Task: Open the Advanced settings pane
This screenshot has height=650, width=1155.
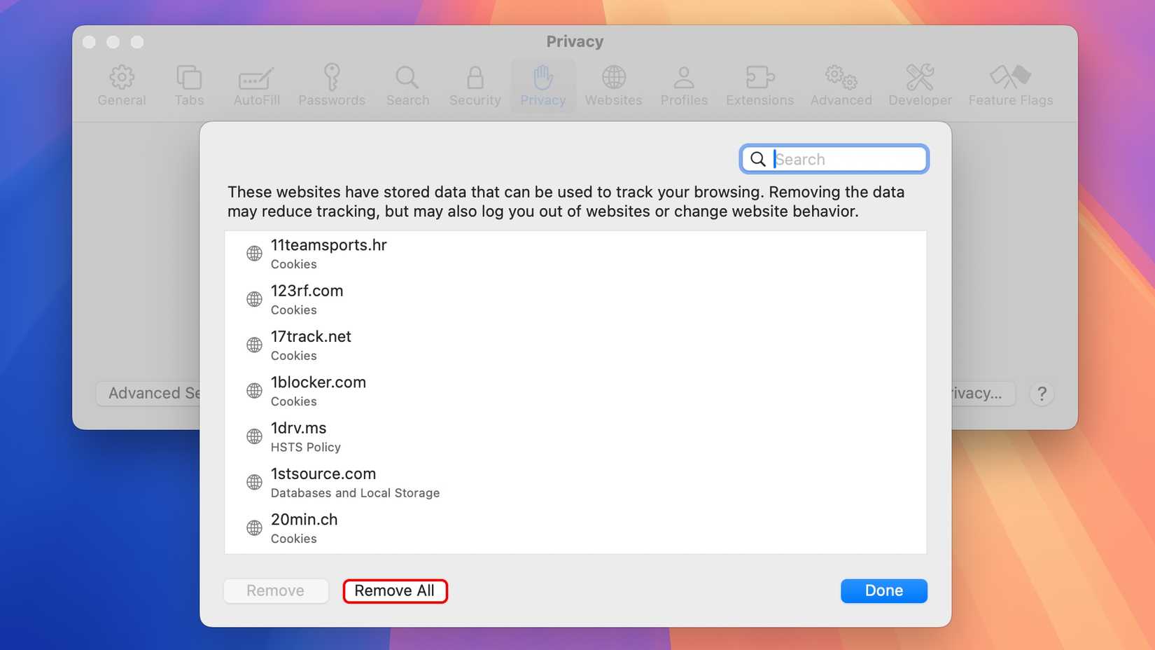Action: click(840, 84)
